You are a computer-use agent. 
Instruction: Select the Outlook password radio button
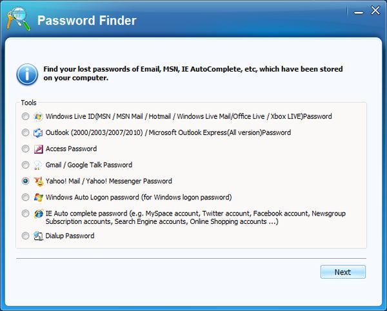pos(25,132)
